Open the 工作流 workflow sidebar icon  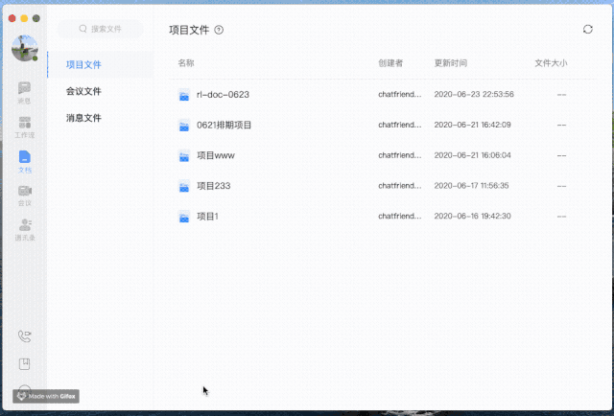point(24,127)
